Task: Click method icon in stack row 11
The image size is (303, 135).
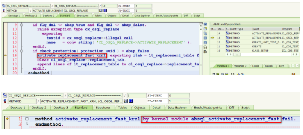Action: click(228, 46)
